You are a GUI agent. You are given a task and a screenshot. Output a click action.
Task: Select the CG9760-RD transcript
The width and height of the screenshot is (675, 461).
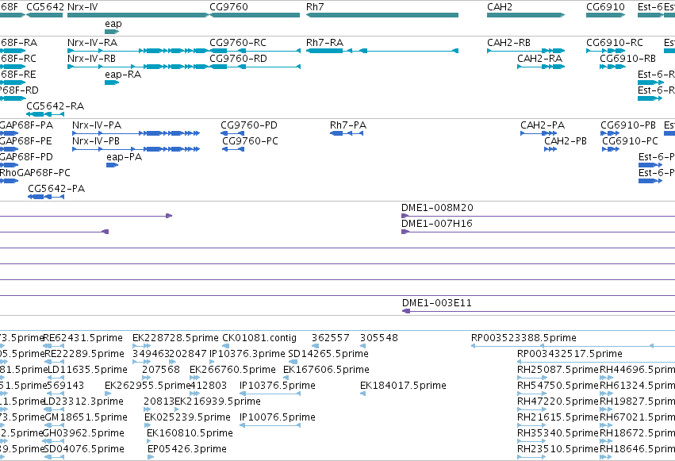pyautogui.click(x=255, y=67)
